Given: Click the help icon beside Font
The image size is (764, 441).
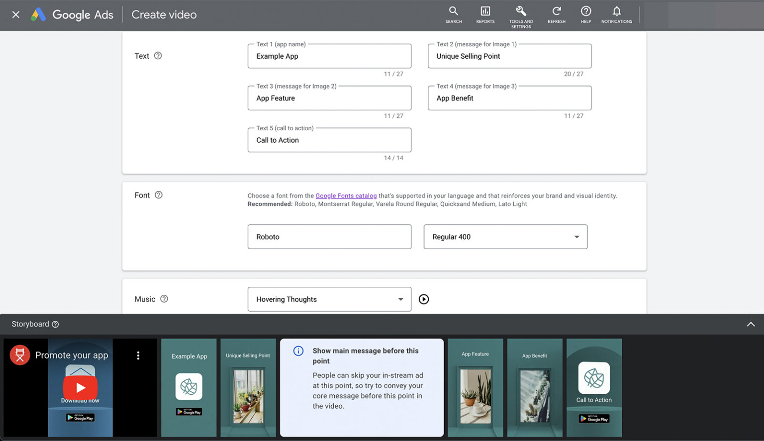Looking at the screenshot, I should pos(159,195).
